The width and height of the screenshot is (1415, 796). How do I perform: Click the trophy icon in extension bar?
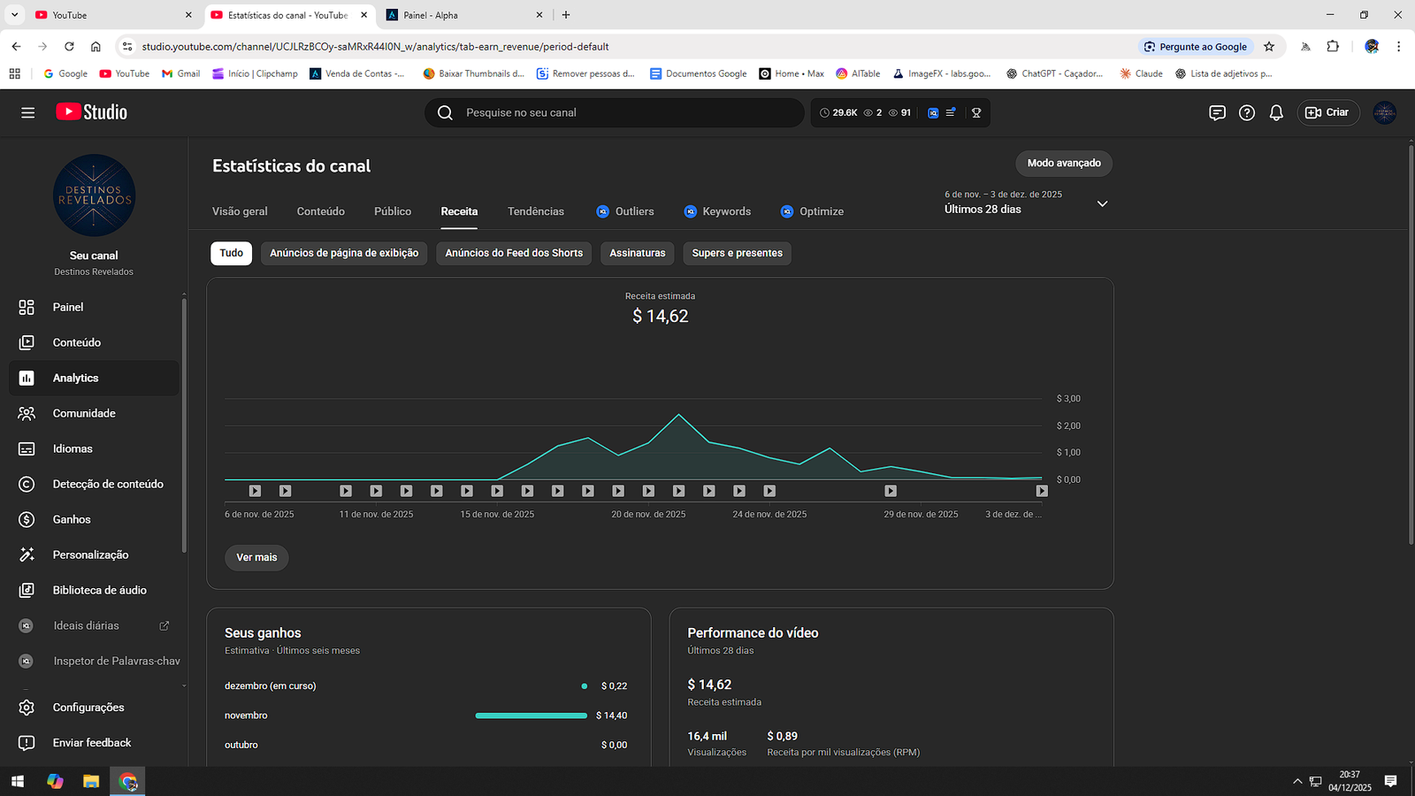pos(976,112)
